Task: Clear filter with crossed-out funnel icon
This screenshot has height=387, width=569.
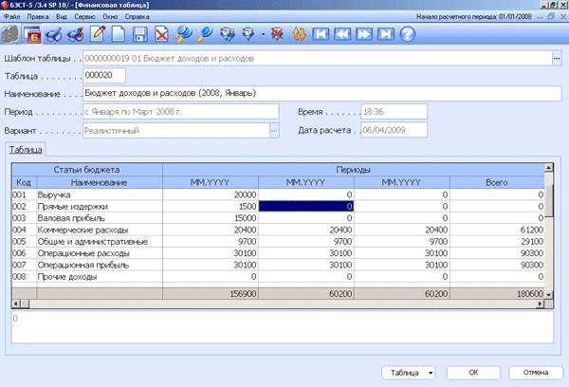Action: (277, 34)
